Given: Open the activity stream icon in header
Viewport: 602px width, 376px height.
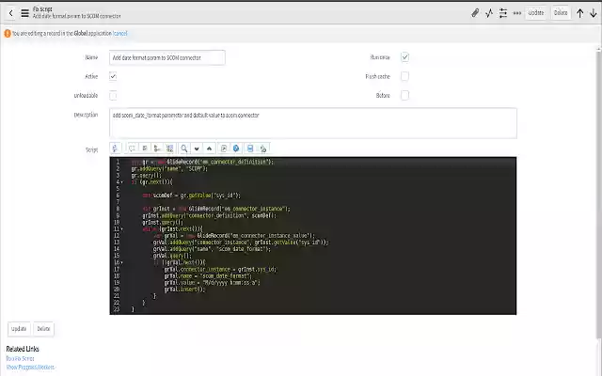Looking at the screenshot, I should tap(489, 13).
